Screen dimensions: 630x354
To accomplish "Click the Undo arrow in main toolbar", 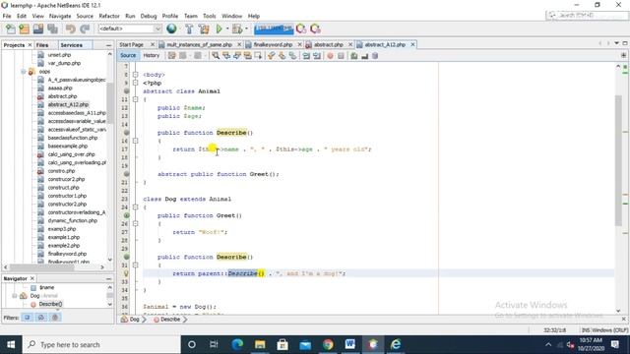I will pyautogui.click(x=71, y=29).
